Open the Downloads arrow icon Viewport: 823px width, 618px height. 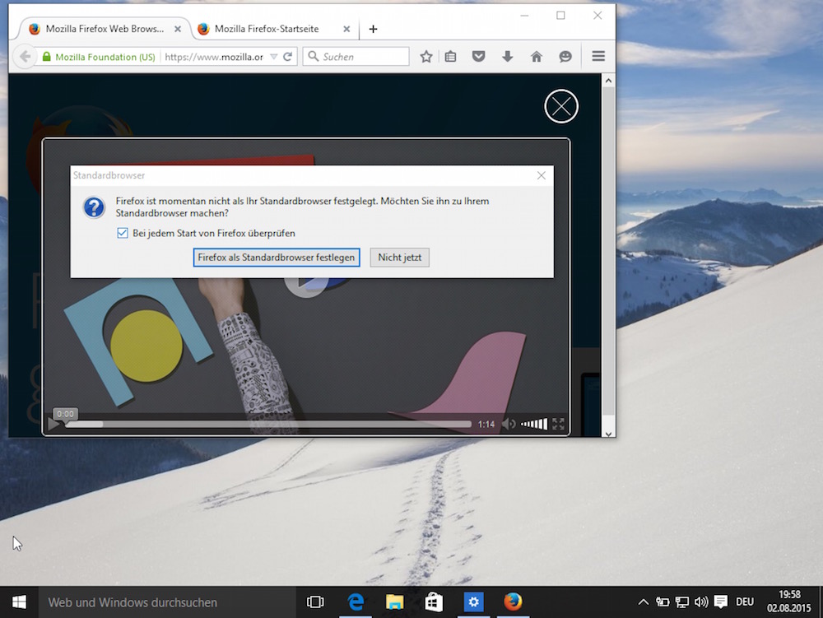click(507, 57)
